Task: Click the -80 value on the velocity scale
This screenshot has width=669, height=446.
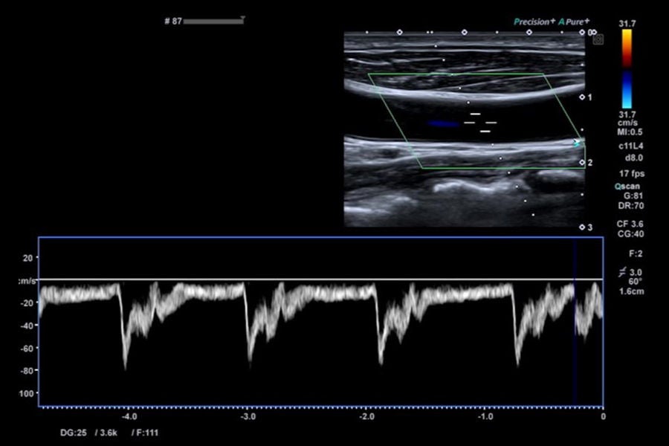Action: (x=27, y=370)
